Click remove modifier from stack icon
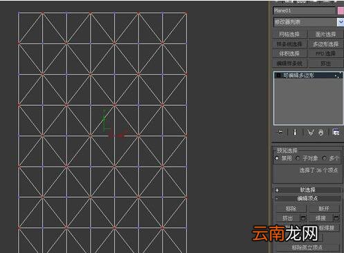 click(x=321, y=133)
